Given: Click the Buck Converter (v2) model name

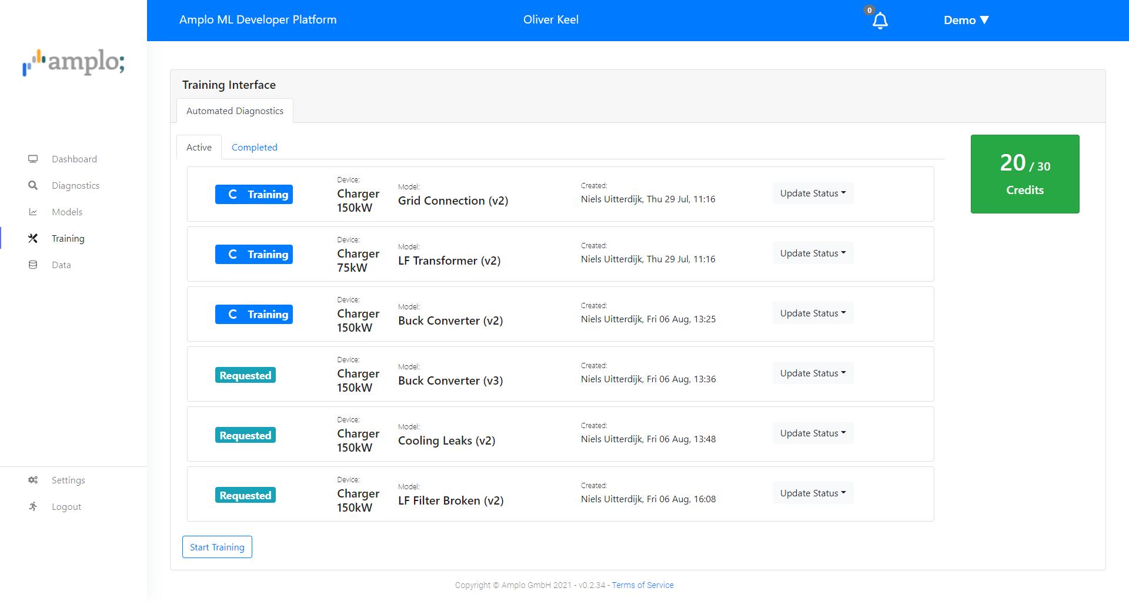Looking at the screenshot, I should [450, 320].
